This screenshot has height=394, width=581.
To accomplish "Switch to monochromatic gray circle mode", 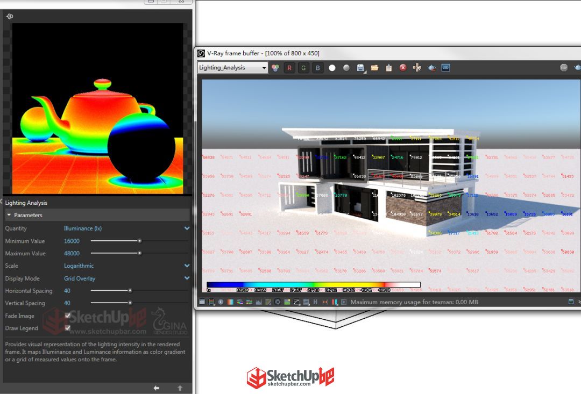I will [x=346, y=68].
